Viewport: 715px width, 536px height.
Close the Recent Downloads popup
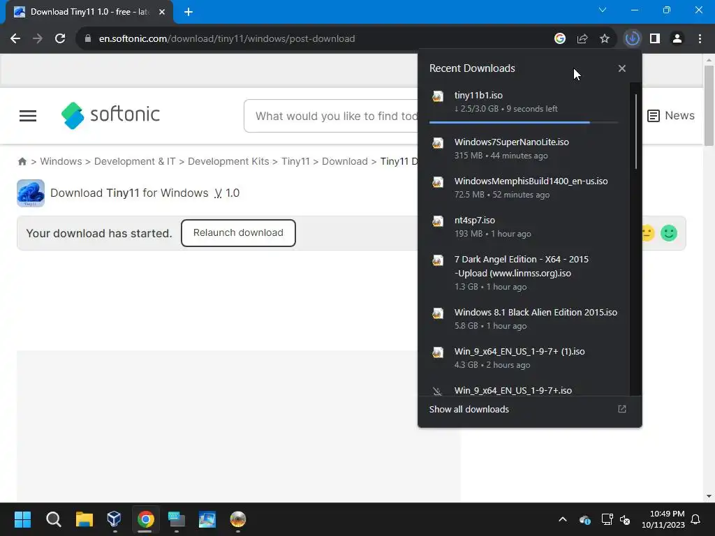(622, 68)
